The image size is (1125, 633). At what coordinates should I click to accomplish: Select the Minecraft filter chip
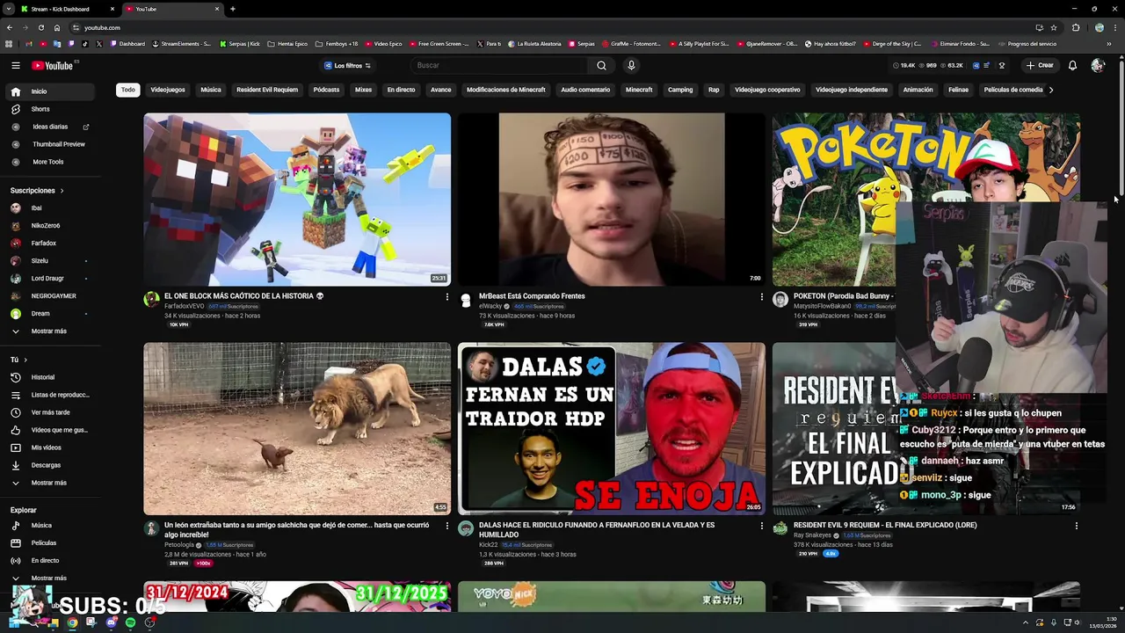tap(639, 90)
